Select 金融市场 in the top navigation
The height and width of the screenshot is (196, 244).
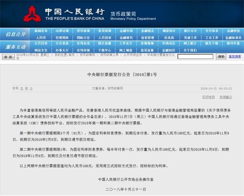pyautogui.click(x=126, y=31)
